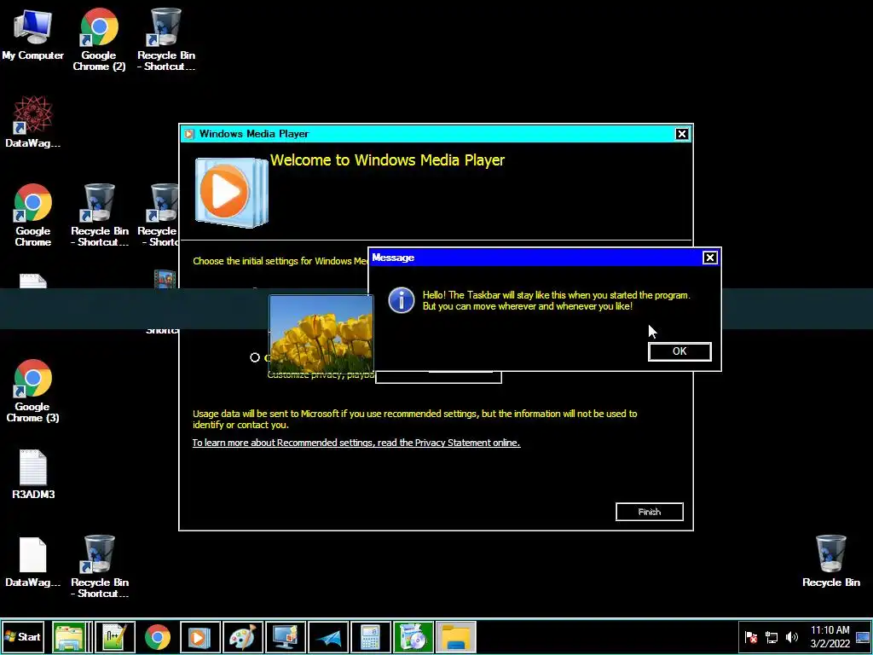
Task: Launch Paint from the taskbar palette icon
Action: point(242,636)
